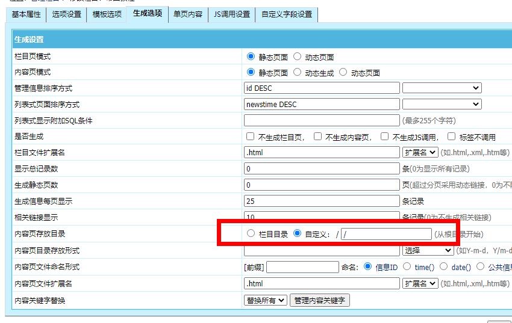This screenshot has height=323, width=512.
Task: Switch to the 基本属性 tab
Action: [27, 14]
